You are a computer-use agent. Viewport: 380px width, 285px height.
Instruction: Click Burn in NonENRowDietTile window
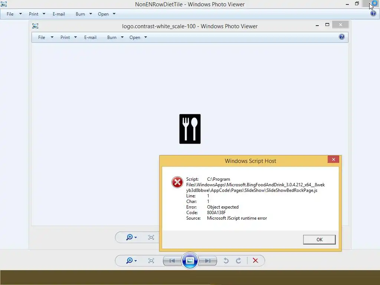pos(80,14)
